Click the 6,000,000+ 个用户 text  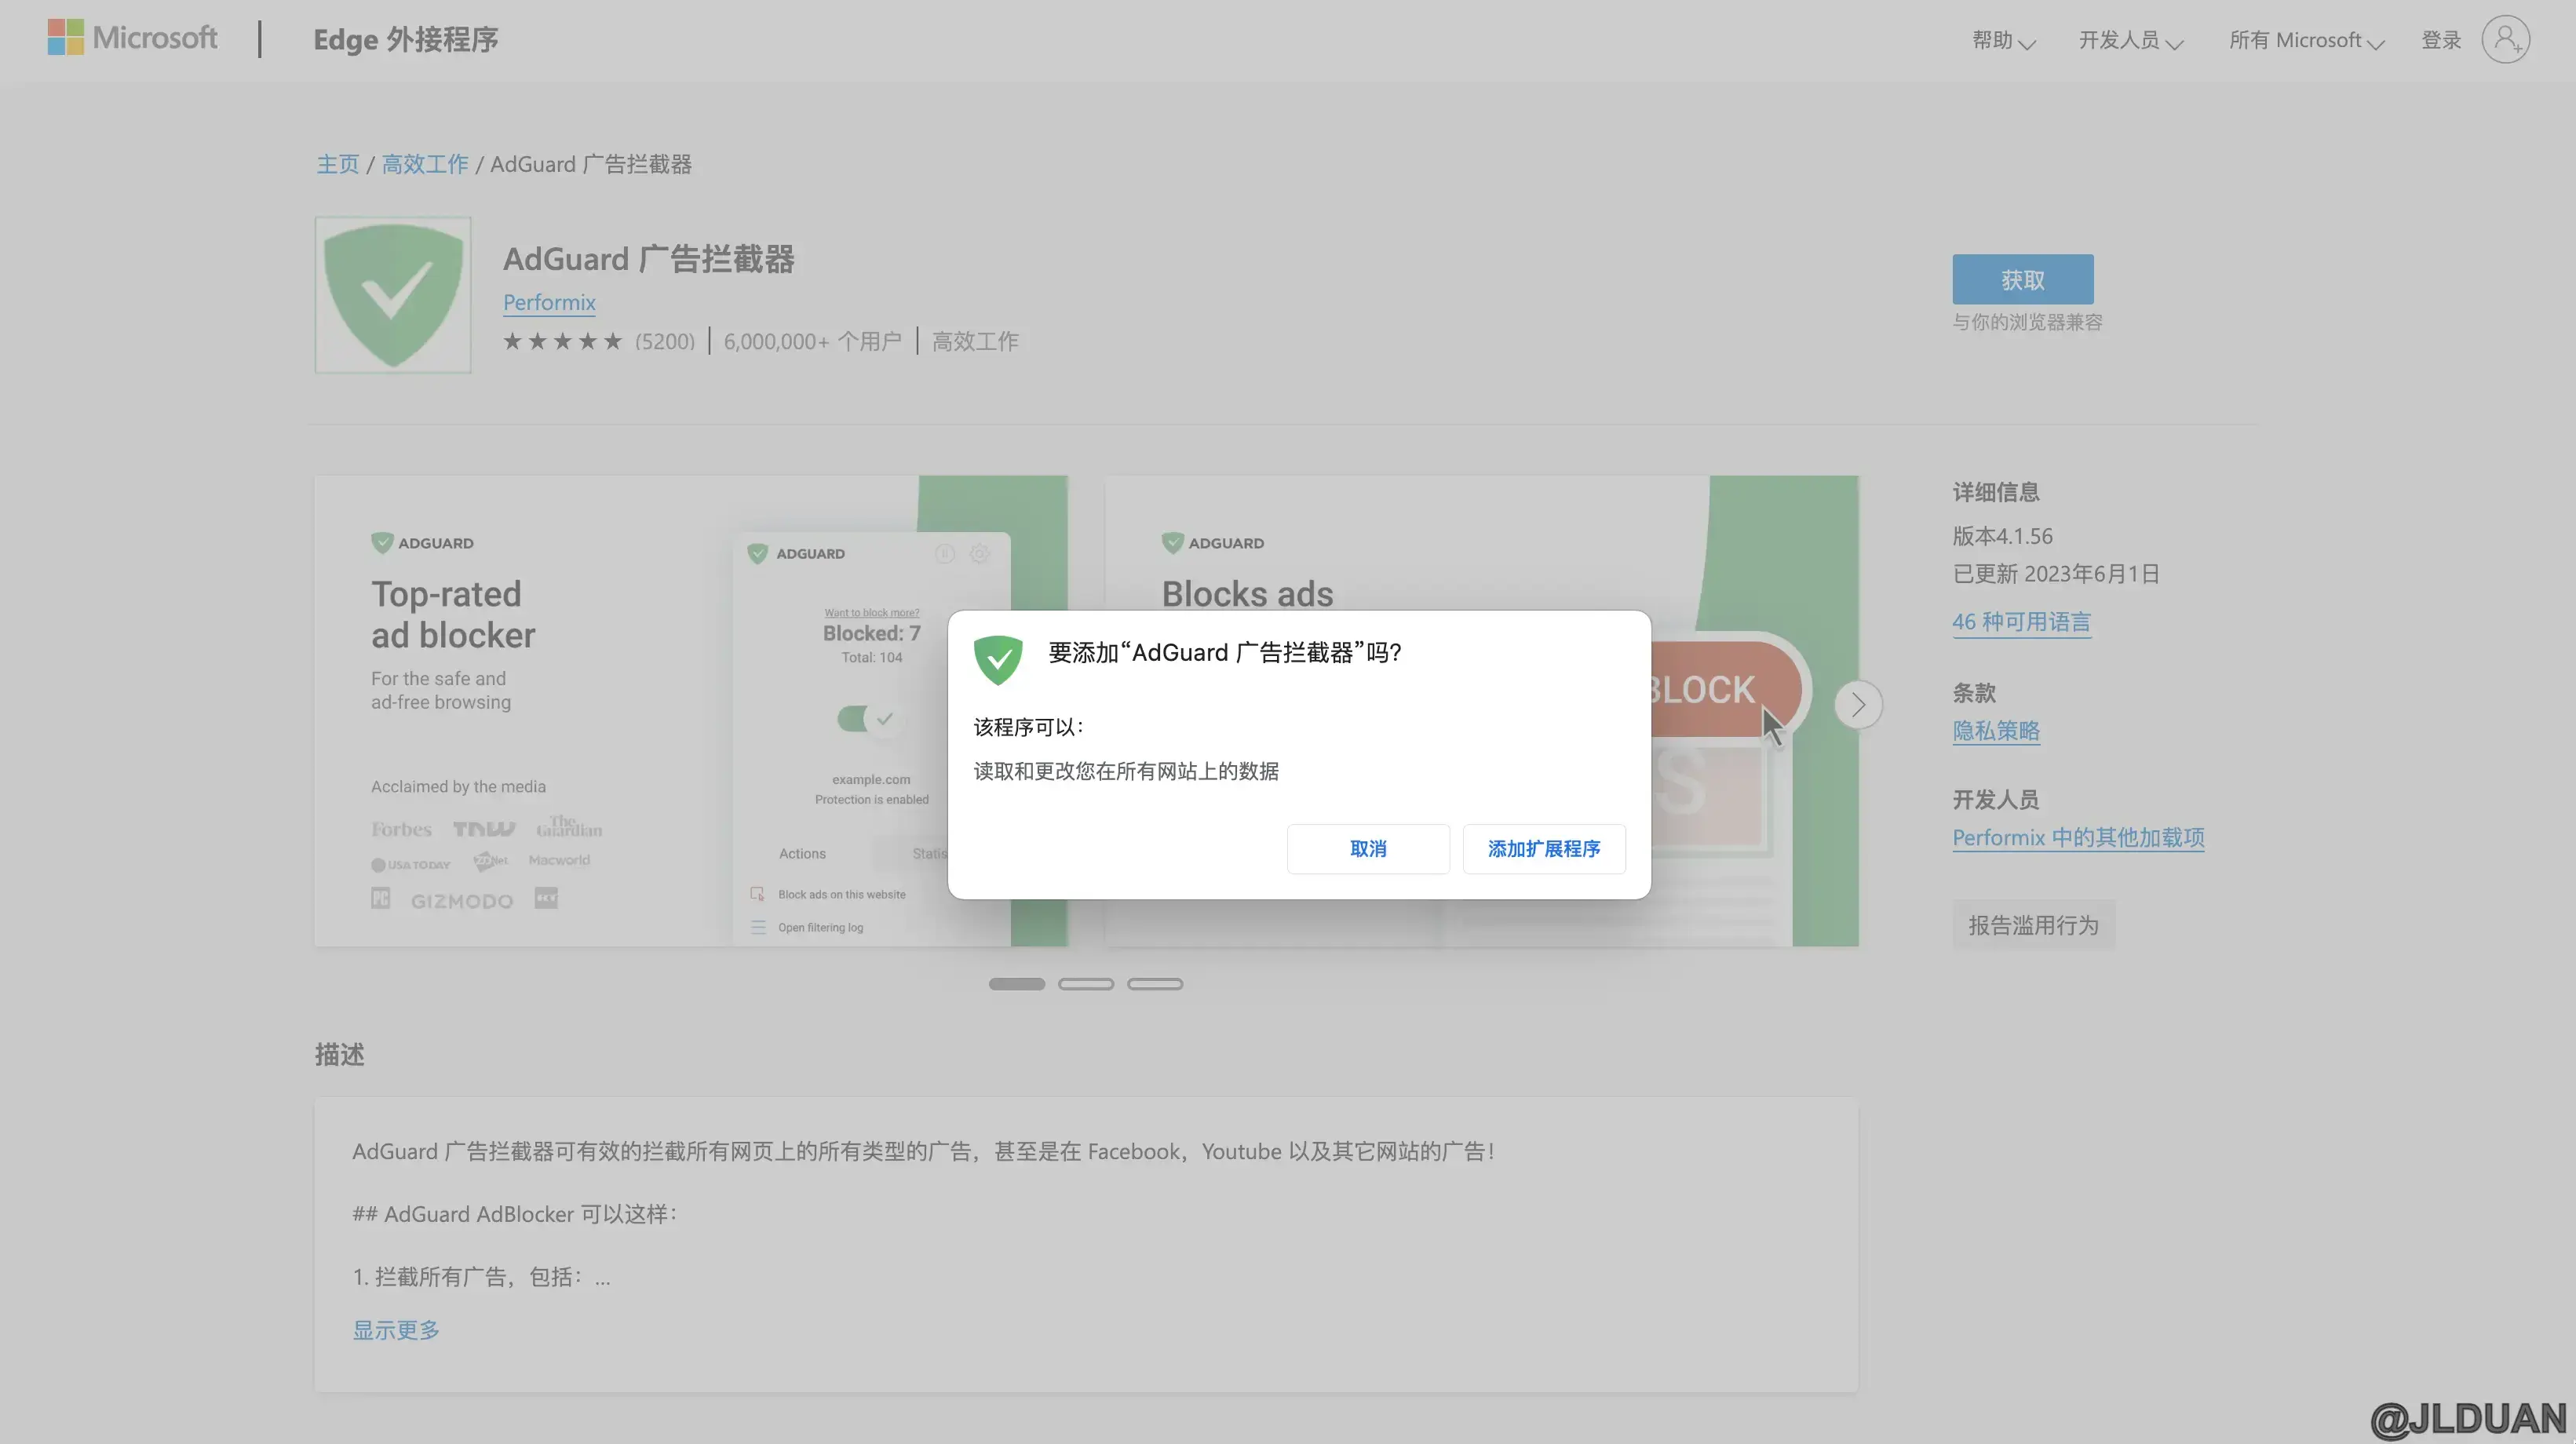812,341
